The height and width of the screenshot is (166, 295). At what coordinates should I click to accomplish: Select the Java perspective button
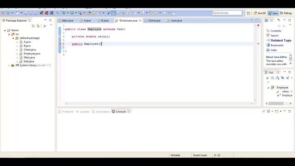pyautogui.click(x=273, y=13)
